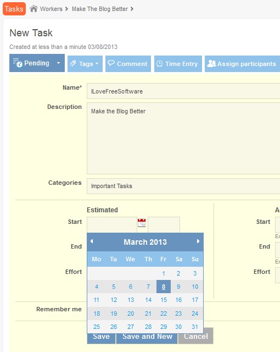The height and width of the screenshot is (352, 280).
Task: Click the Name input field
Action: (183, 91)
